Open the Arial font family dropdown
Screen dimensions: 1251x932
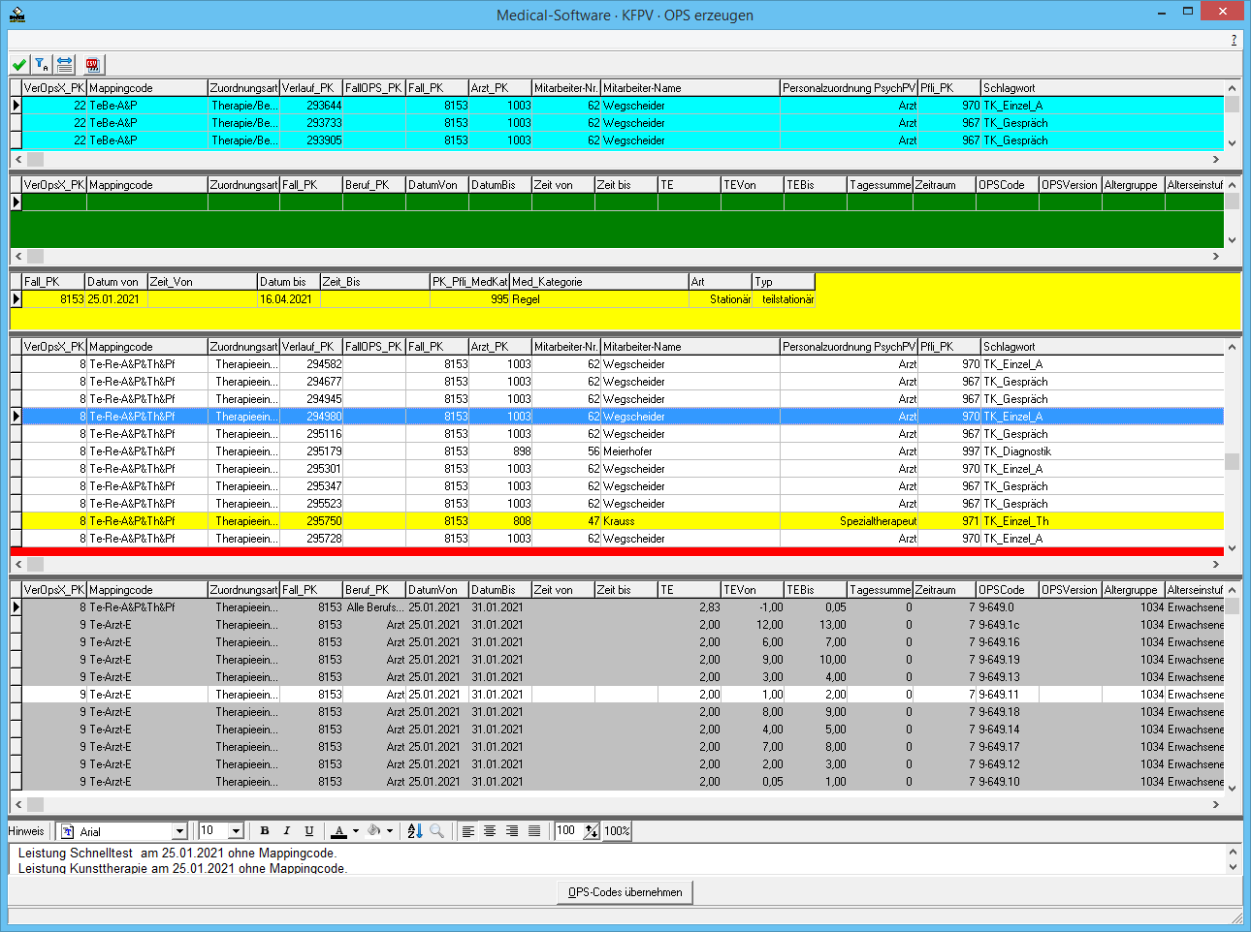coord(179,830)
